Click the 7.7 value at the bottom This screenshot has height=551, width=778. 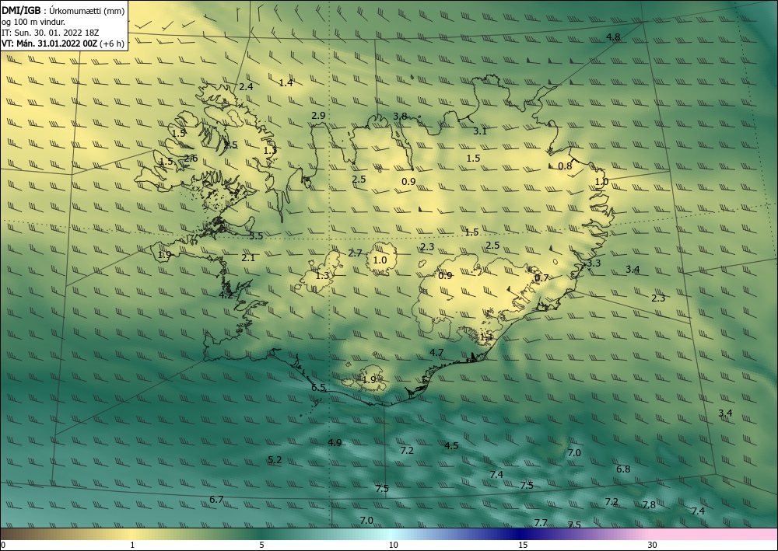541,523
